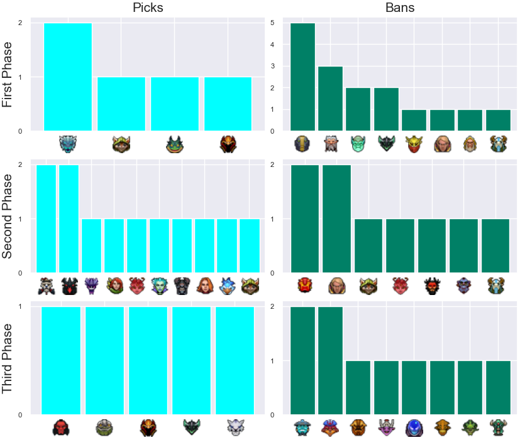Image resolution: width=520 pixels, height=440 pixels.
Task: Click the tallest green bar in First Phase Bans
Action: click(303, 77)
